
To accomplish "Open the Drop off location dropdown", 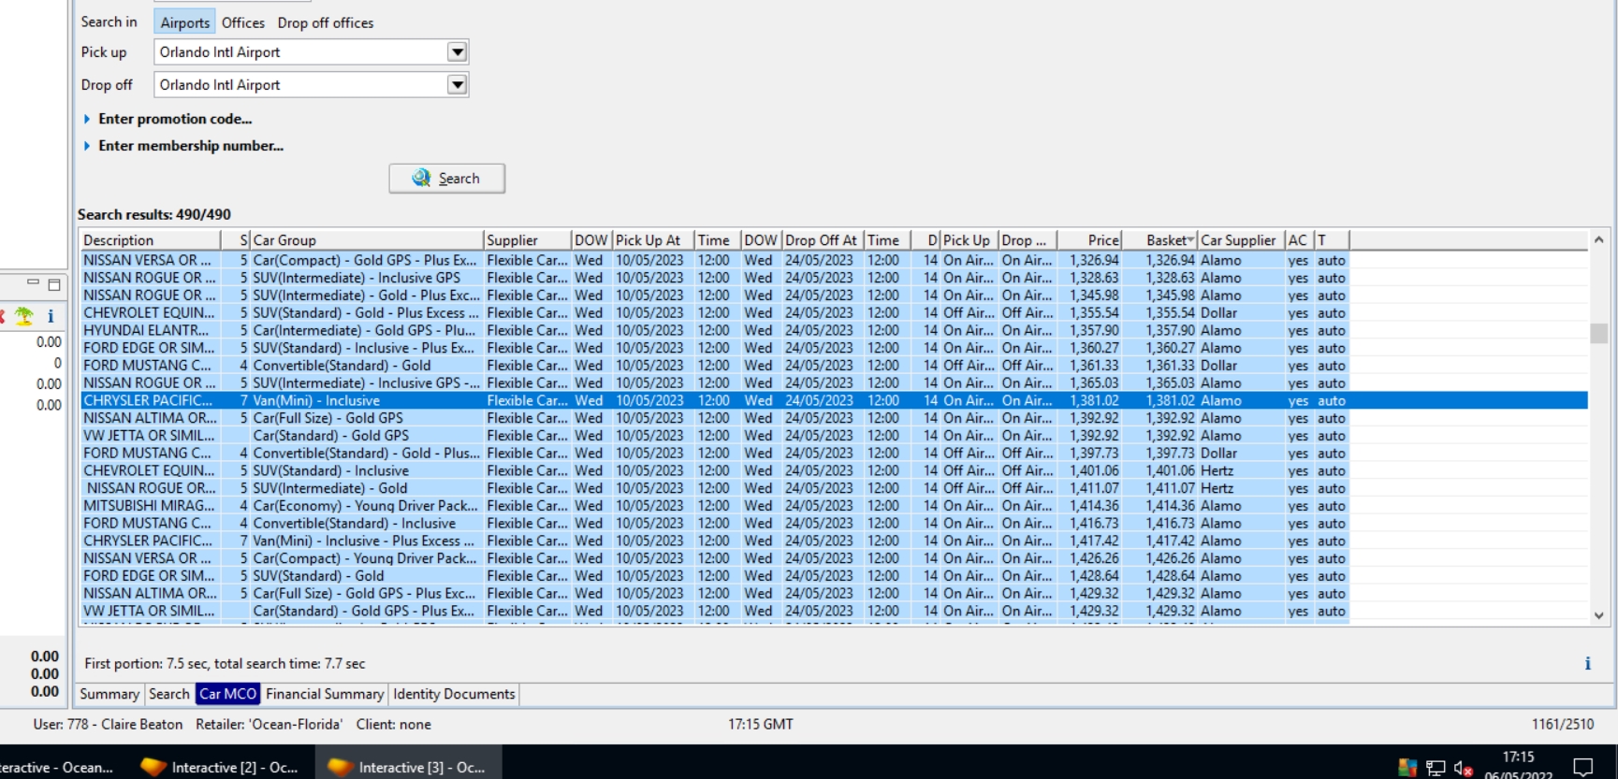I will coord(457,85).
